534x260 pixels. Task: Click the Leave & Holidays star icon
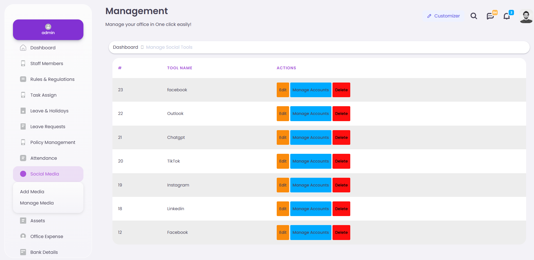click(x=23, y=111)
